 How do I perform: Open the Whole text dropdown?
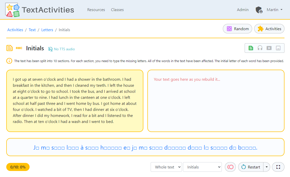pyautogui.click(x=166, y=167)
